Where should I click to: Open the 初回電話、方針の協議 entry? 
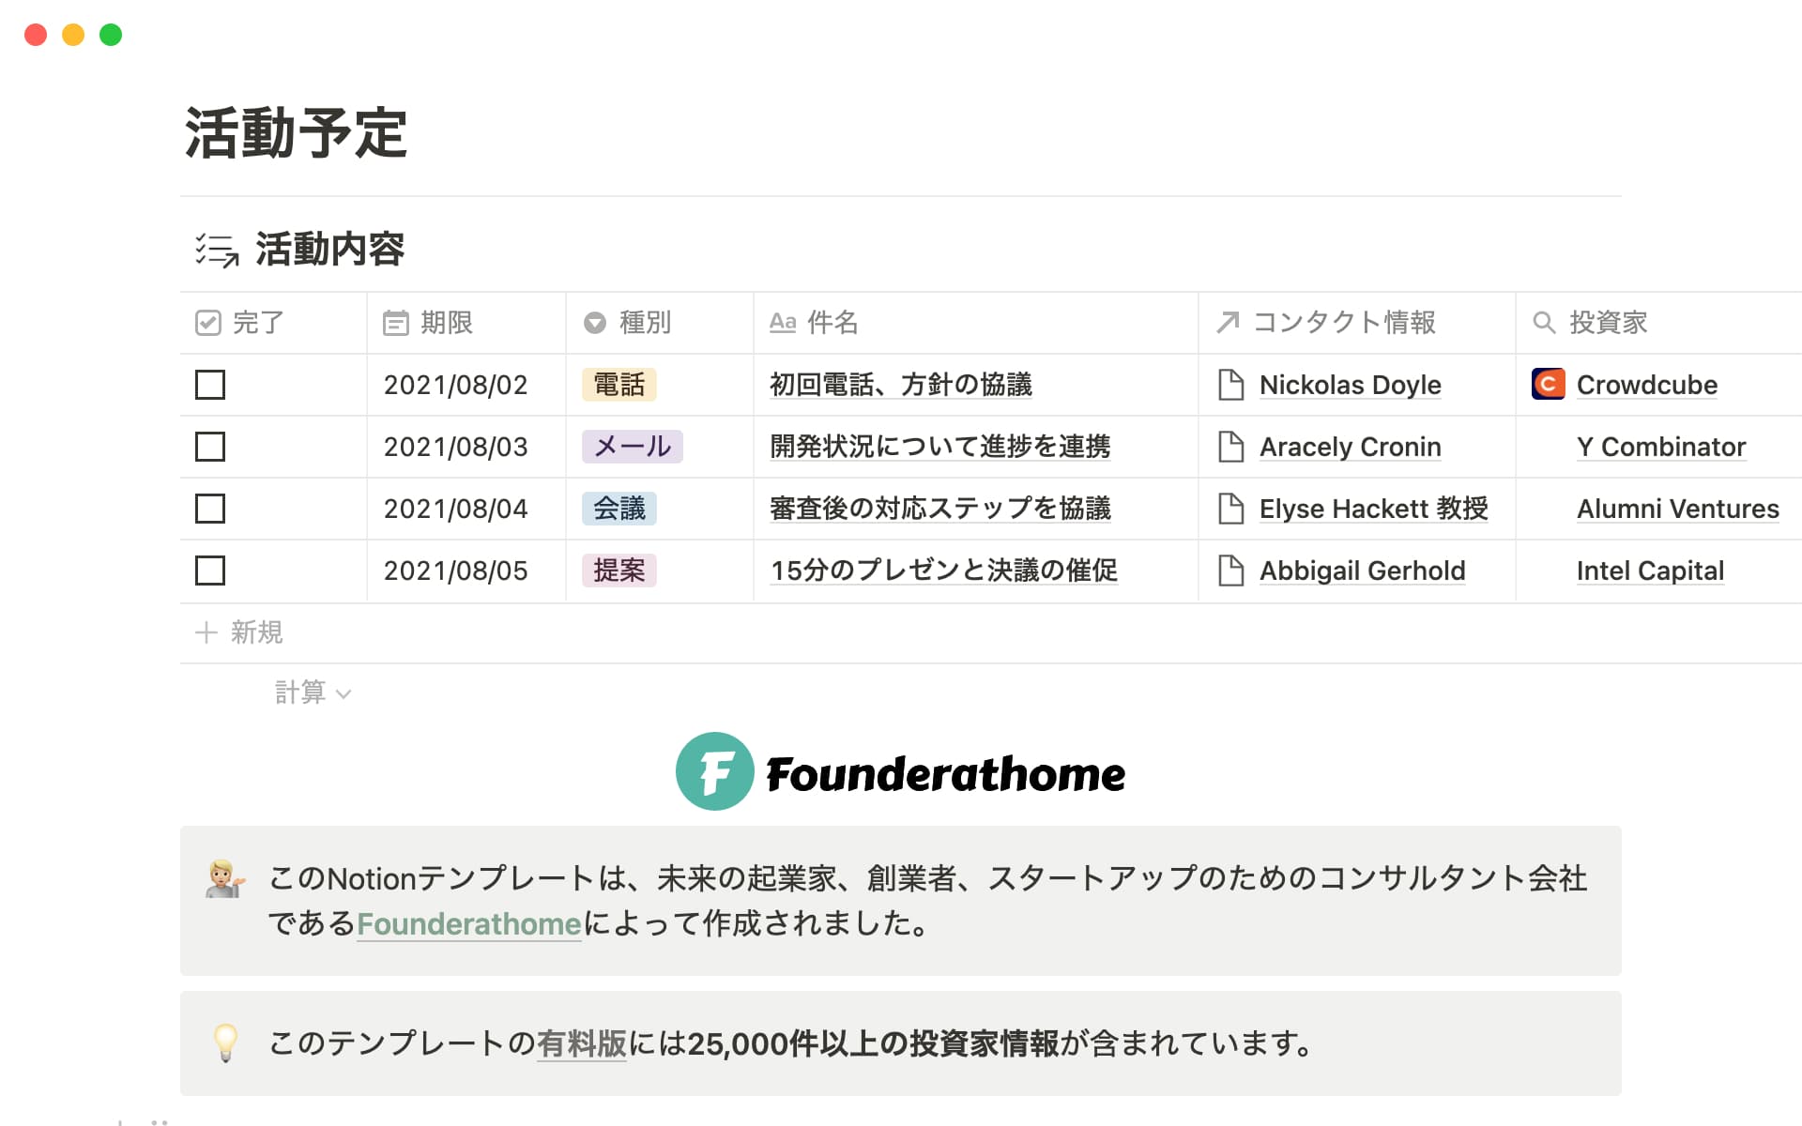point(900,385)
